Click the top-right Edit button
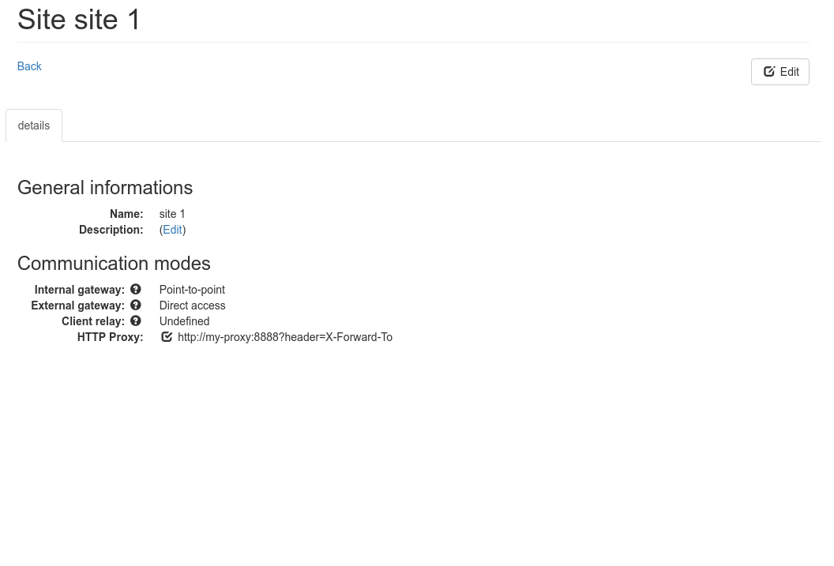 point(780,72)
